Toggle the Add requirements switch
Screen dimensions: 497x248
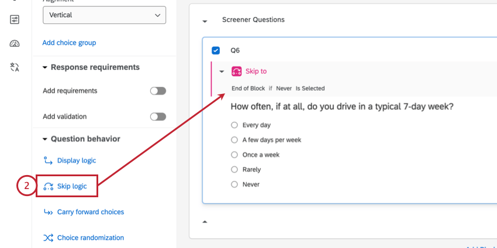[x=158, y=91]
